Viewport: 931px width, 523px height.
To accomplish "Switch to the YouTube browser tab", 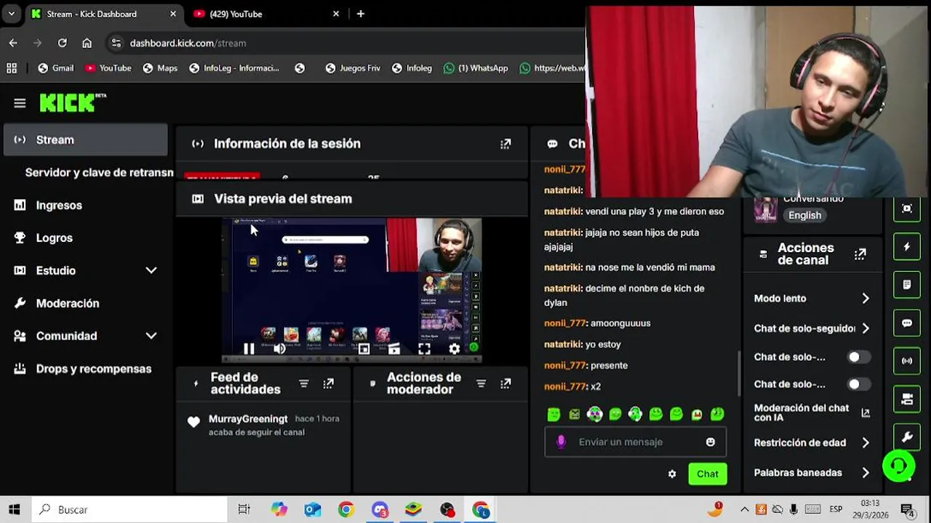I will (265, 14).
